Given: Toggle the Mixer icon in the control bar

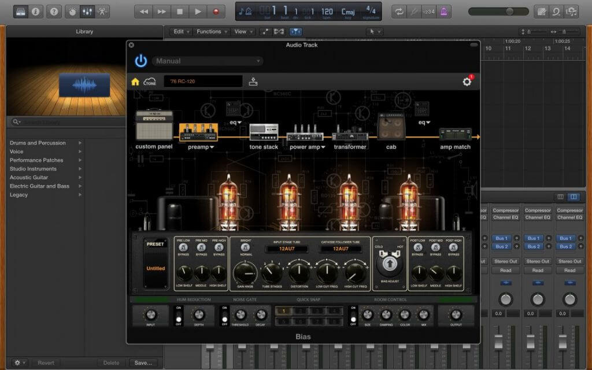Looking at the screenshot, I should click(x=87, y=12).
